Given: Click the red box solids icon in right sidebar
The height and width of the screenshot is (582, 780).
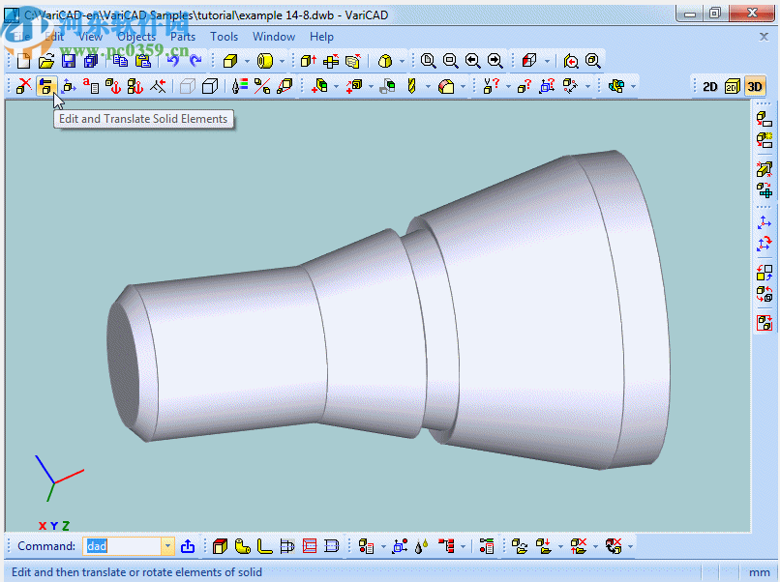Looking at the screenshot, I should [765, 323].
